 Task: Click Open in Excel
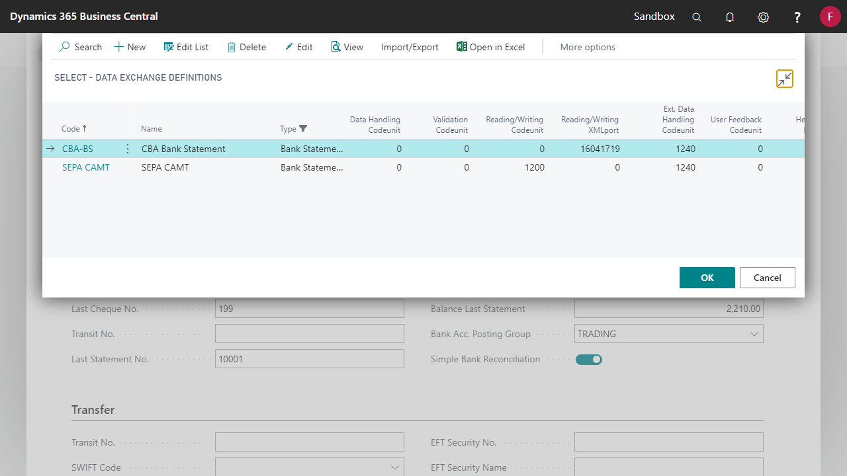pyautogui.click(x=491, y=47)
